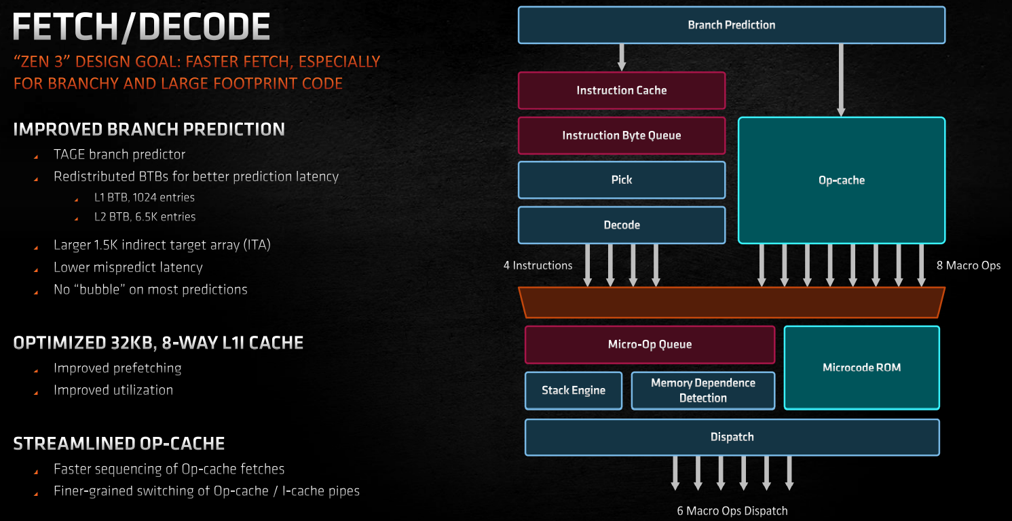Click the "Lower mispredict latency" bullet

point(128,267)
